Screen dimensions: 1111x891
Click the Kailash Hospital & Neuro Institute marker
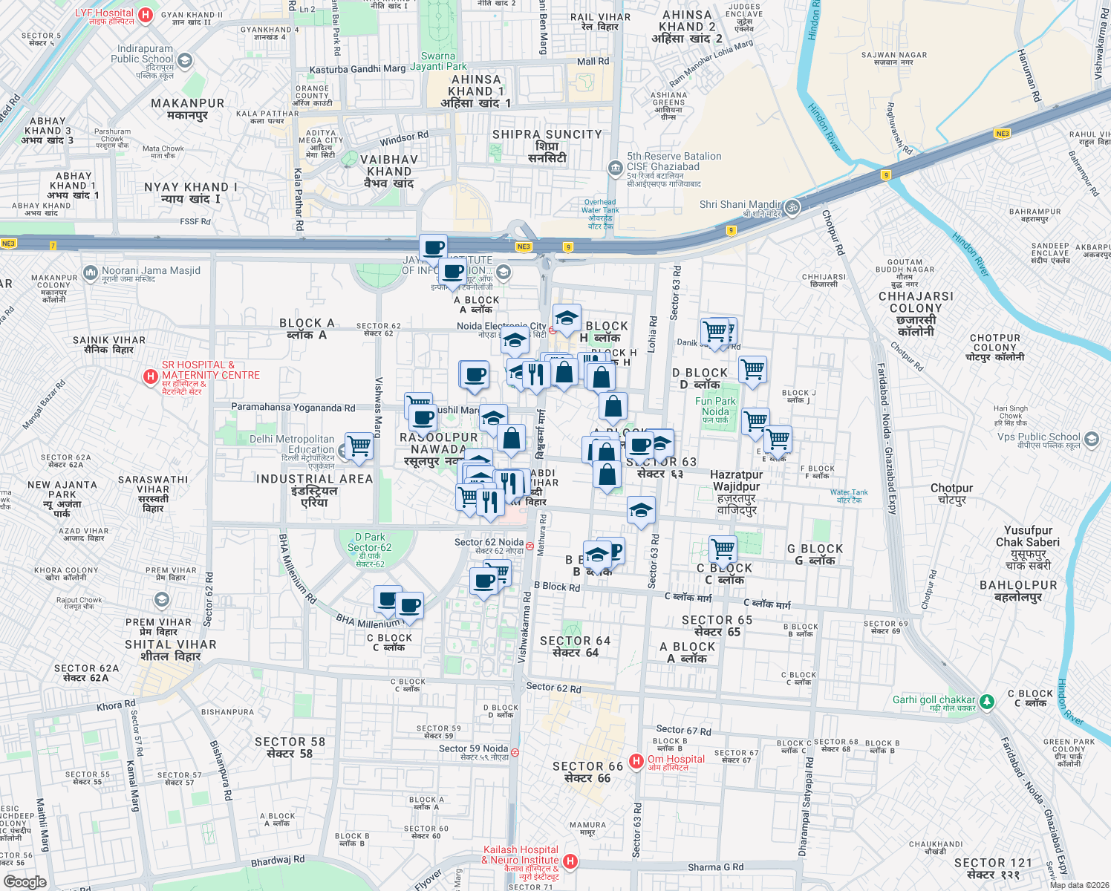(x=570, y=860)
